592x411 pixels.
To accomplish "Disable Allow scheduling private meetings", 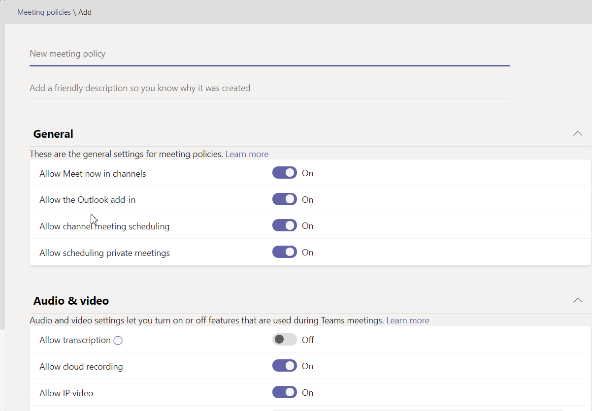I will [284, 252].
